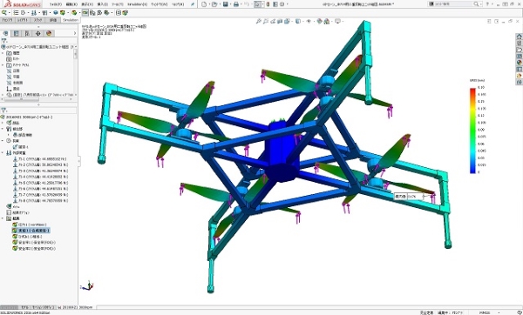This screenshot has height=315, width=523.
Task: Select the von Mises stress result plot
Action: click(x=30, y=225)
